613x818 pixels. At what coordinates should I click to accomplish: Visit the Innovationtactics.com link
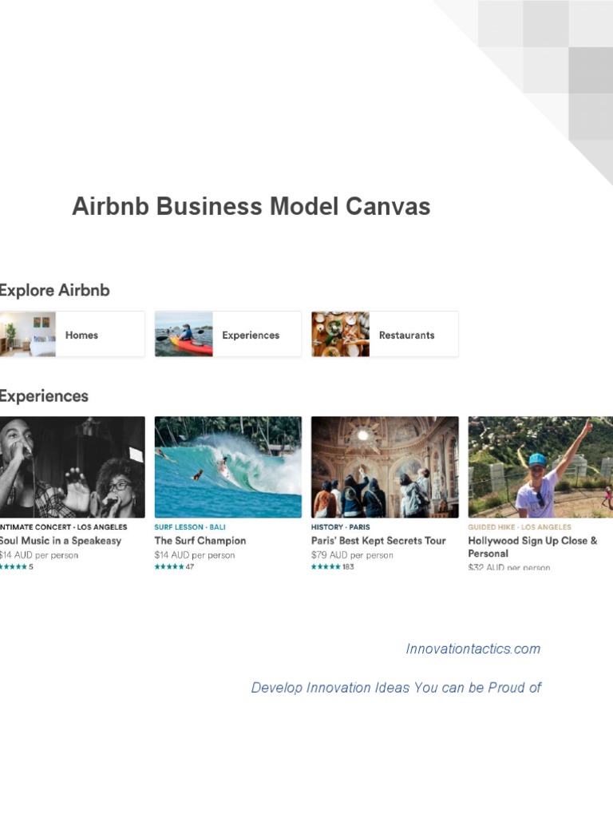point(473,649)
